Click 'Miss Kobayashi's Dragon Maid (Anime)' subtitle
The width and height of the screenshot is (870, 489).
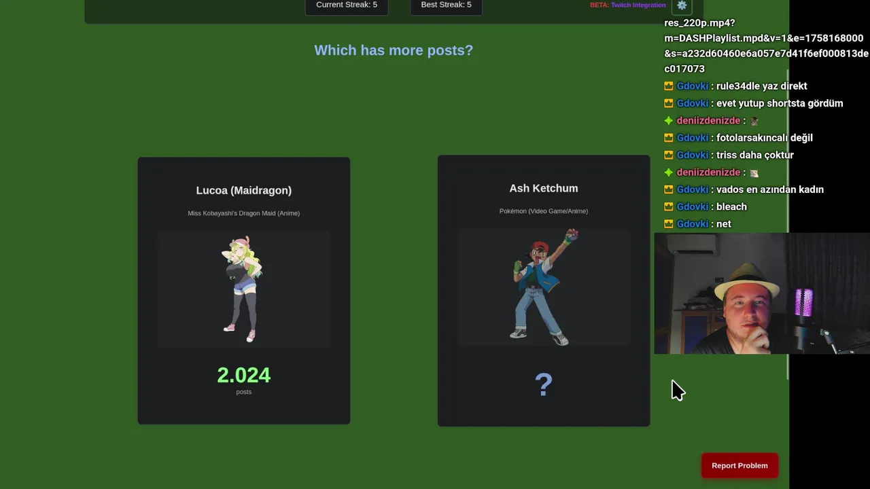pos(244,213)
